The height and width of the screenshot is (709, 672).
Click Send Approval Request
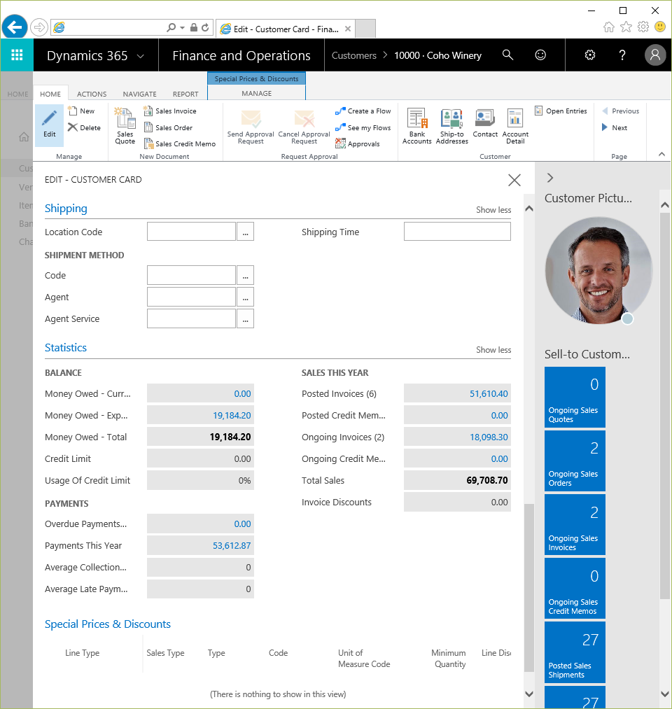pos(251,127)
